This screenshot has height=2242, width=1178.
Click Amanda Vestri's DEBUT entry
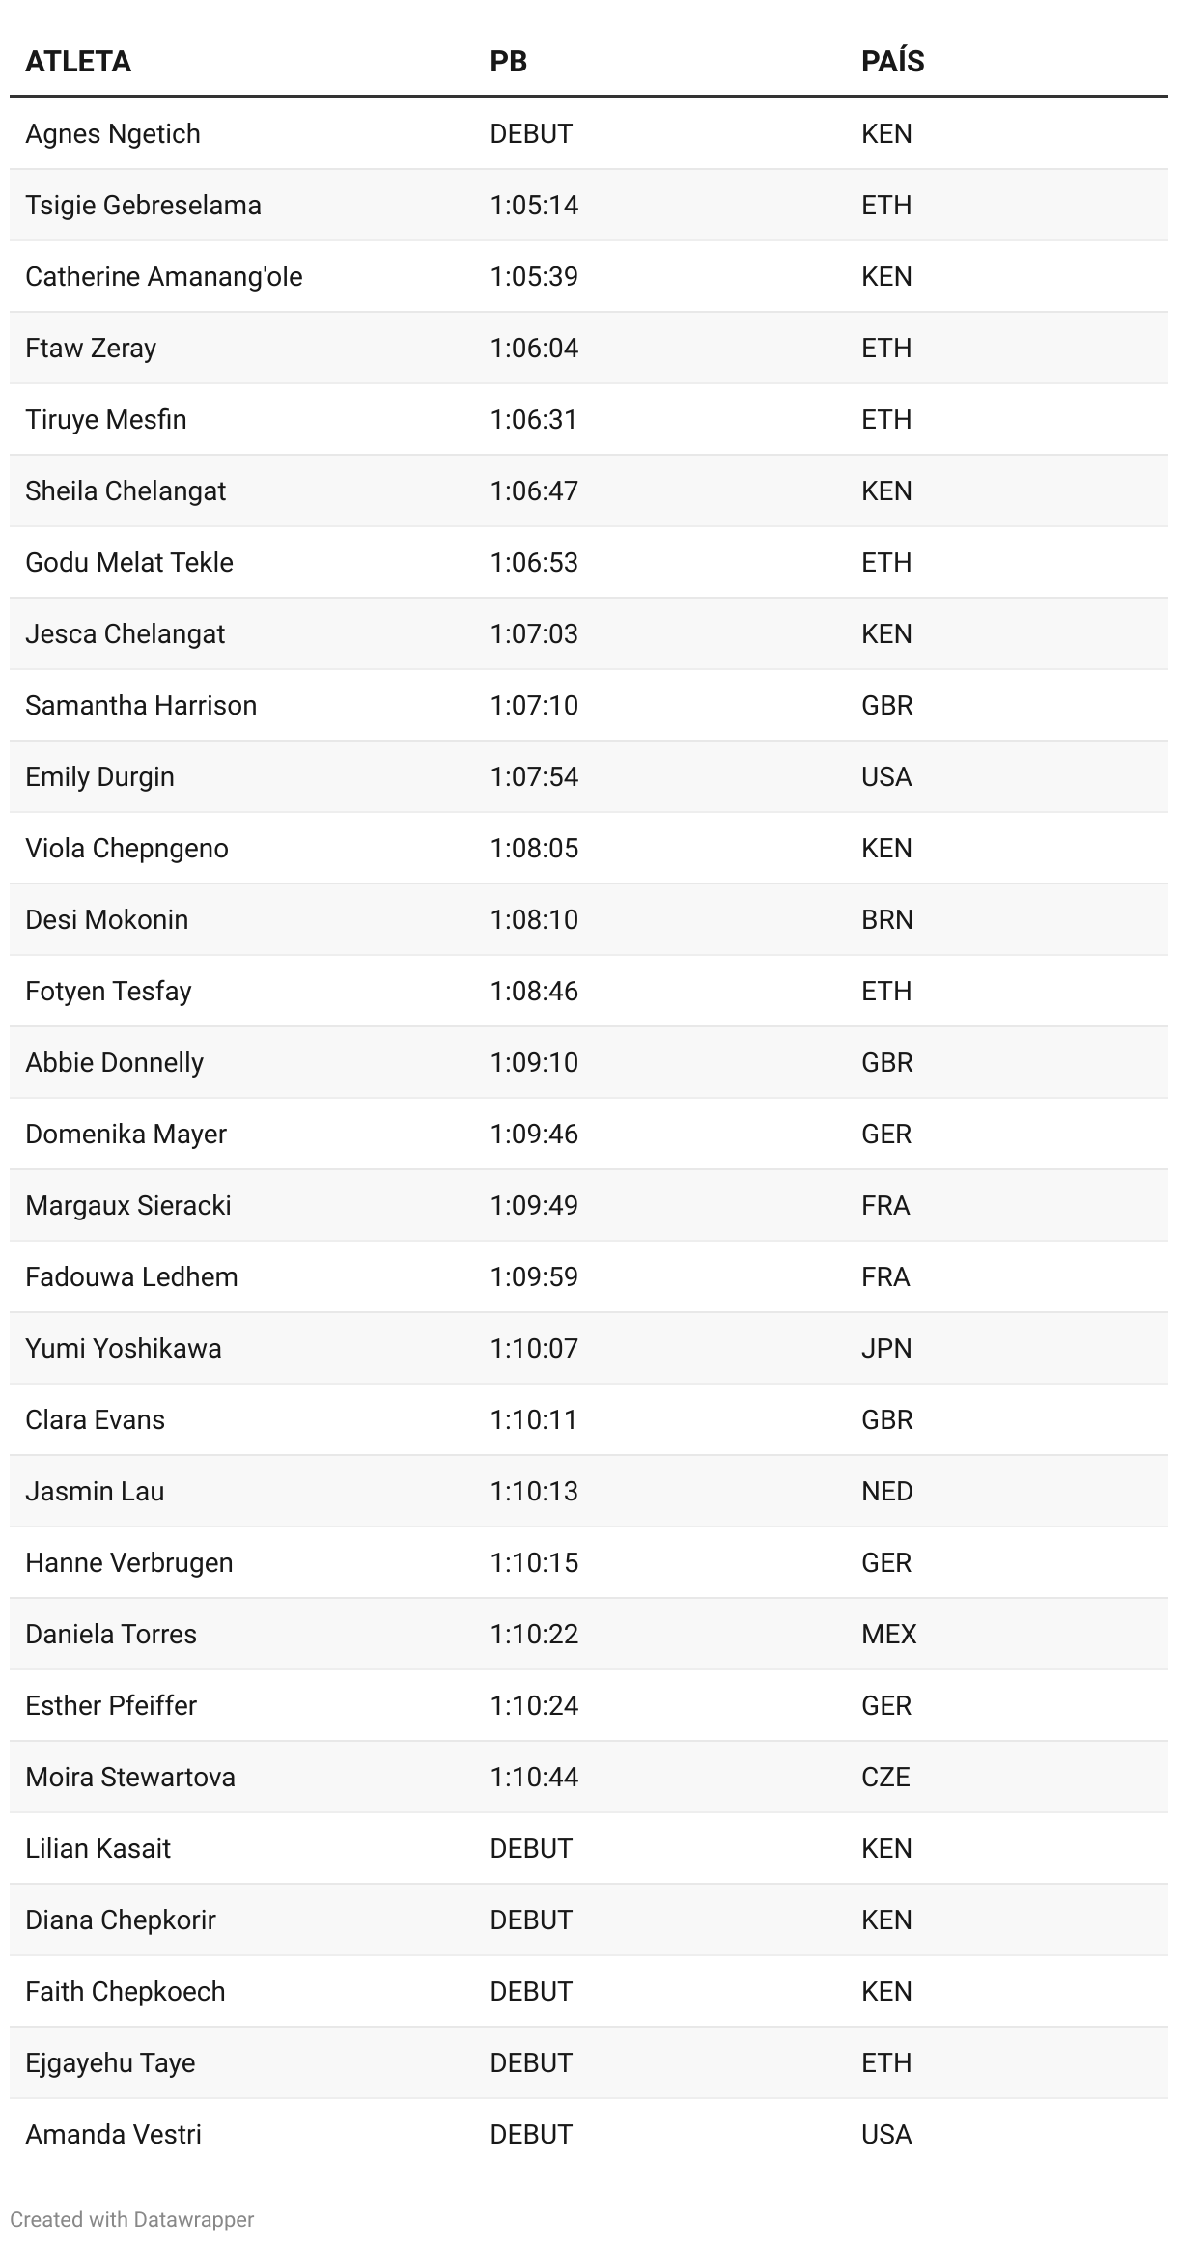pos(531,2135)
